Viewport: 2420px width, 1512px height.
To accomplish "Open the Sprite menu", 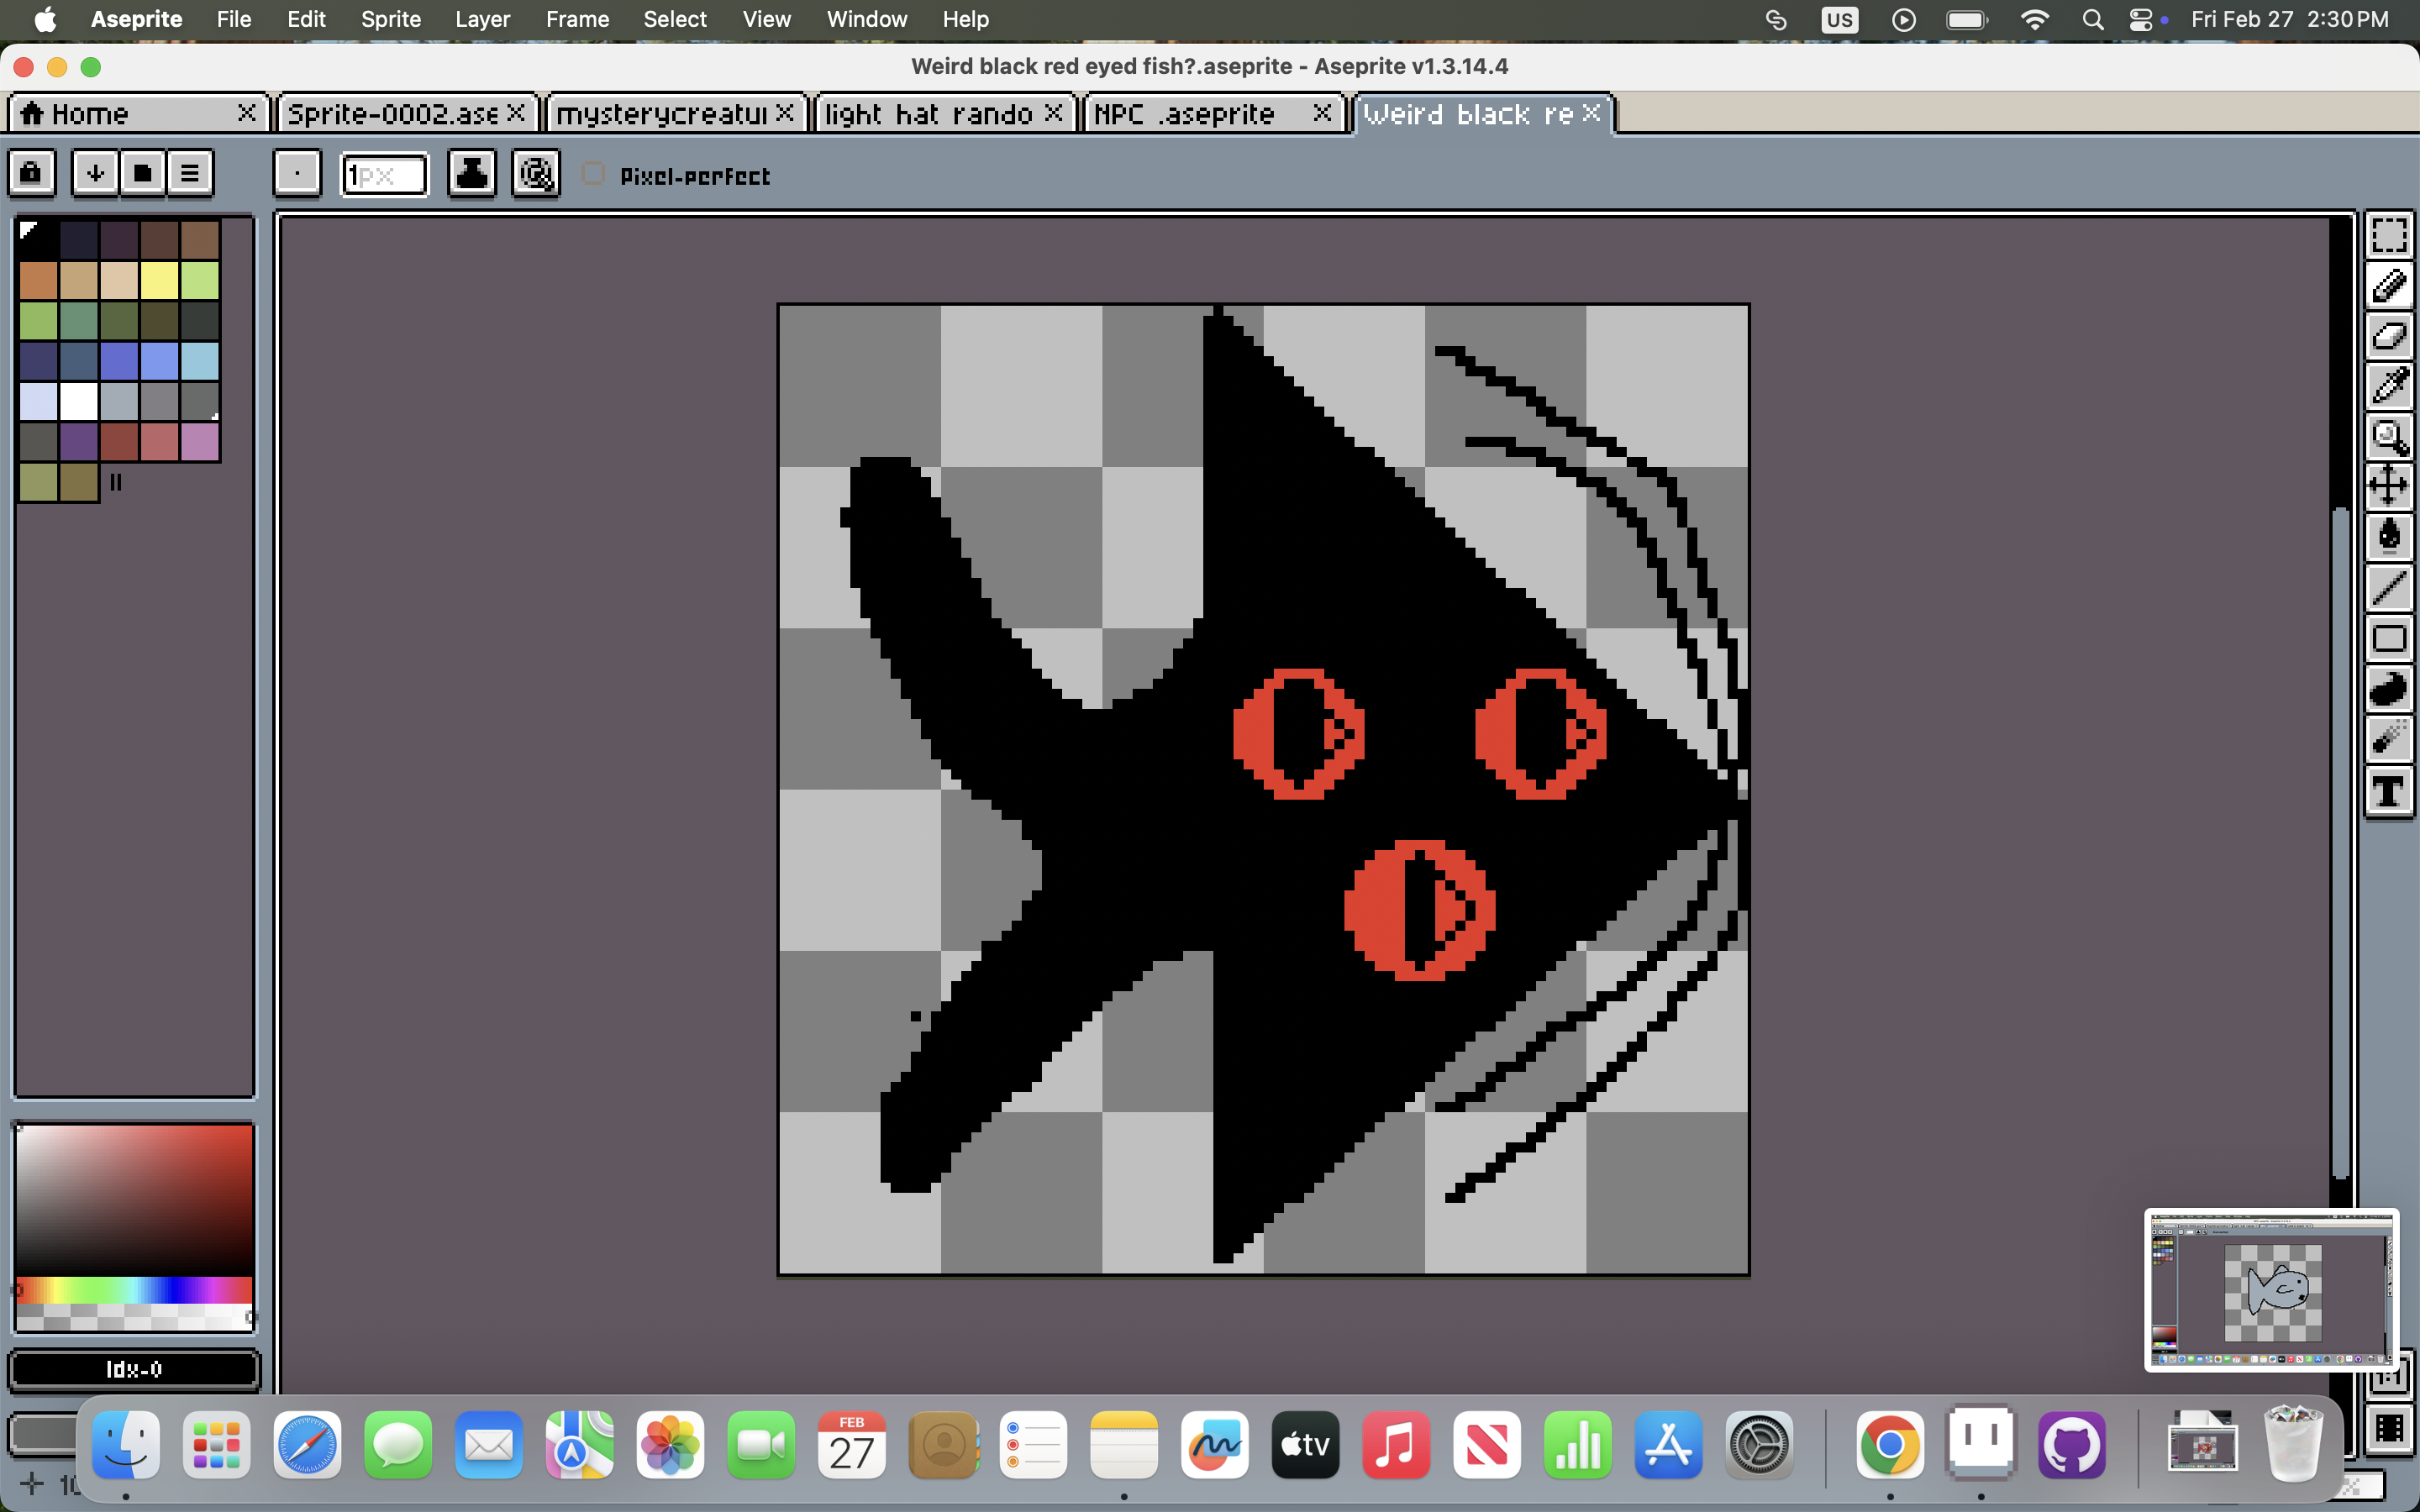I will coord(390,19).
